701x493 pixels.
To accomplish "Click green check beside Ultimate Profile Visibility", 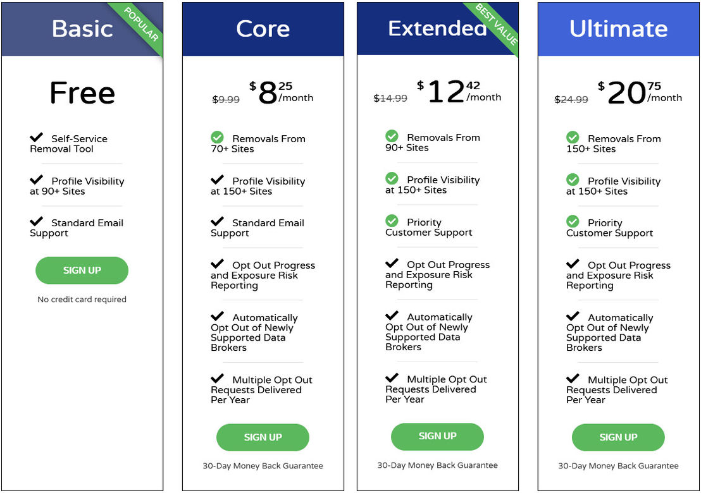I will point(573,180).
